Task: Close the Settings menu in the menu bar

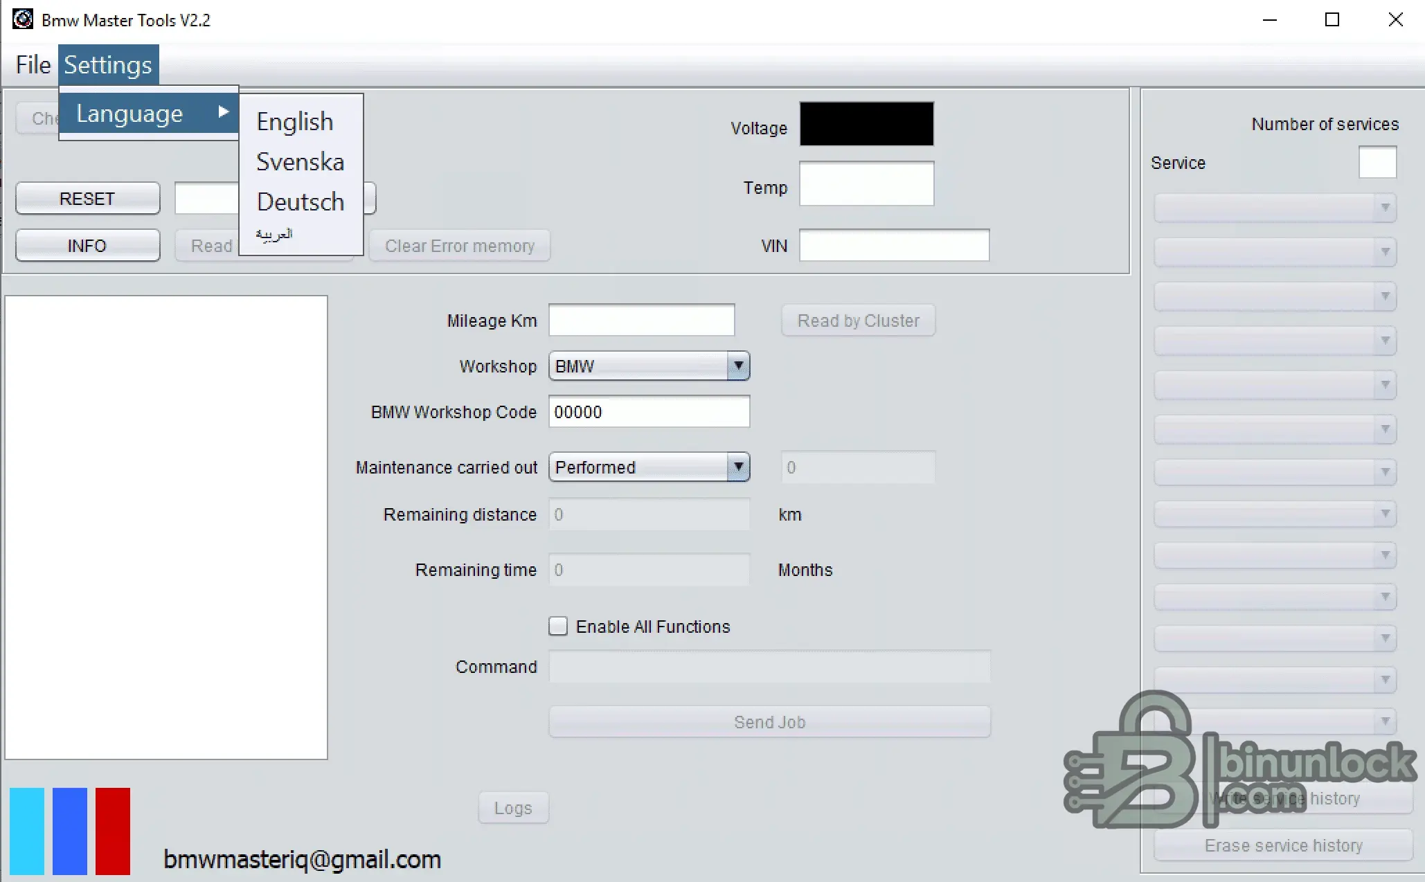Action: 108,65
